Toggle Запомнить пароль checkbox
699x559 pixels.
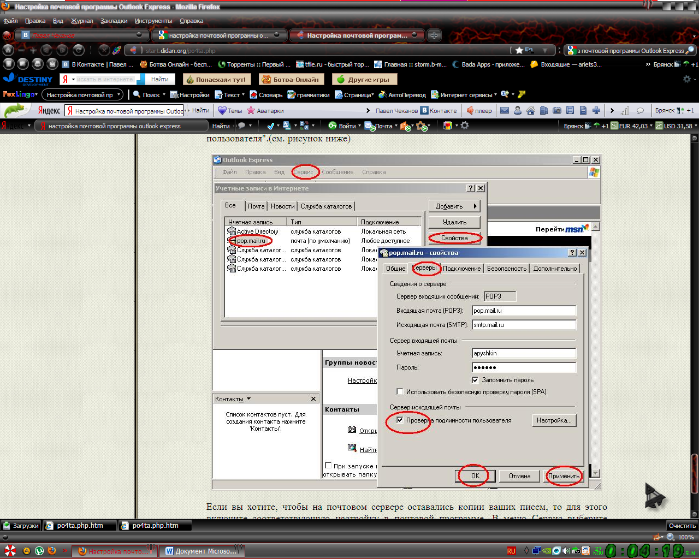475,380
